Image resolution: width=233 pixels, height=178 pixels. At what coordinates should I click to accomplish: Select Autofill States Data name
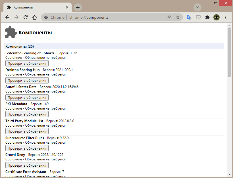click(21, 87)
